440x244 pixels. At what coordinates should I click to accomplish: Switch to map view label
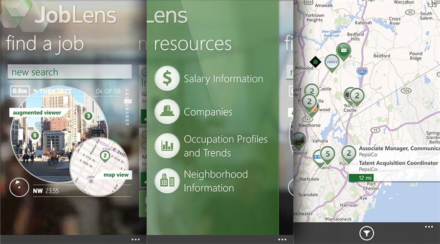115,175
